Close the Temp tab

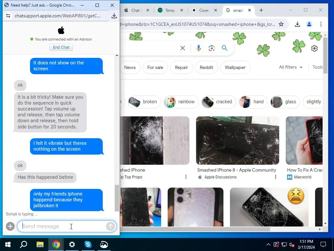click(x=181, y=10)
